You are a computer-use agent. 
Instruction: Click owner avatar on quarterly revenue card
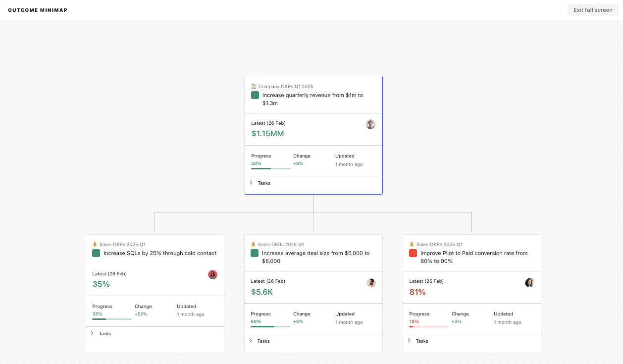pos(370,124)
